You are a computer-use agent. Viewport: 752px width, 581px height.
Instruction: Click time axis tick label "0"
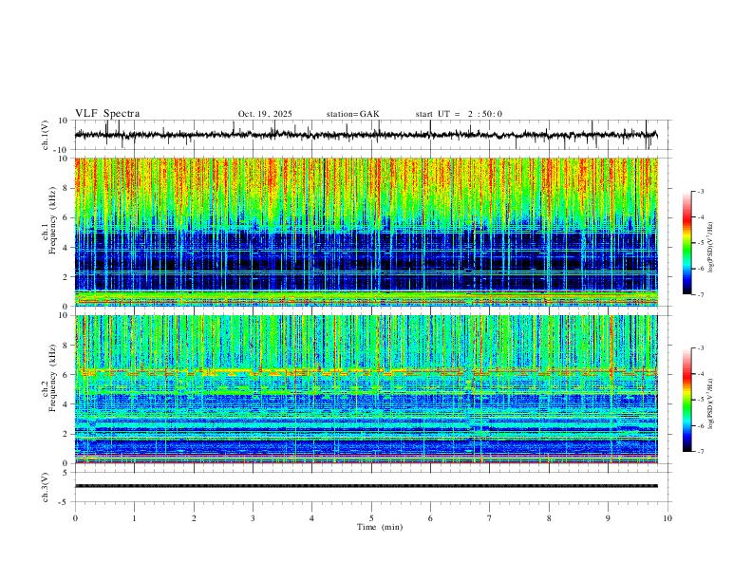pyautogui.click(x=75, y=518)
